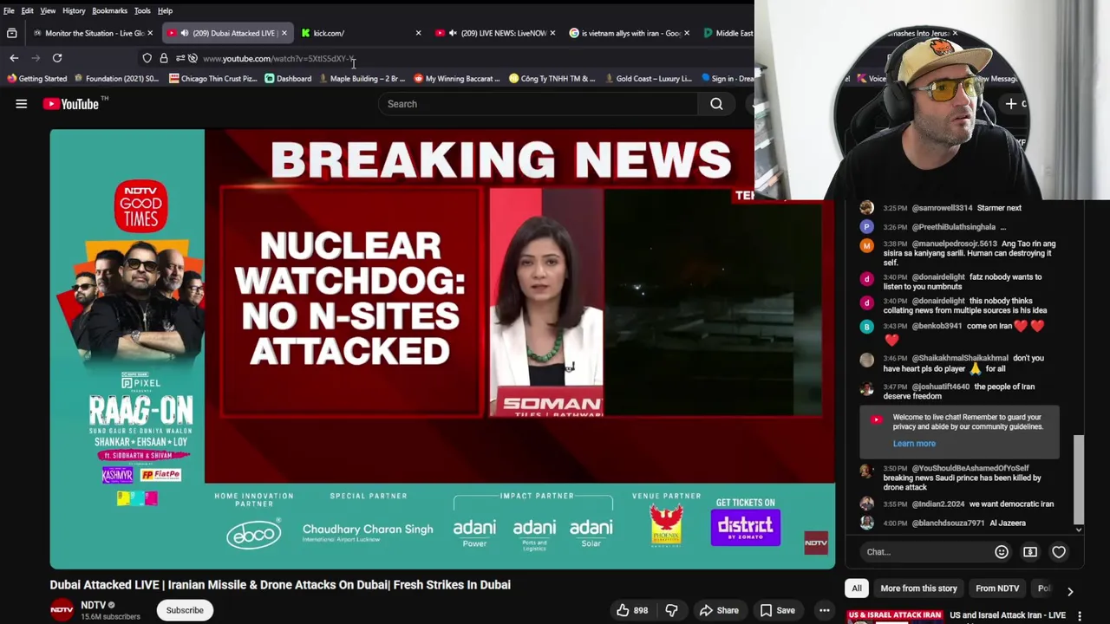Open Getting Started bookmark
The height and width of the screenshot is (624, 1110).
pos(36,79)
